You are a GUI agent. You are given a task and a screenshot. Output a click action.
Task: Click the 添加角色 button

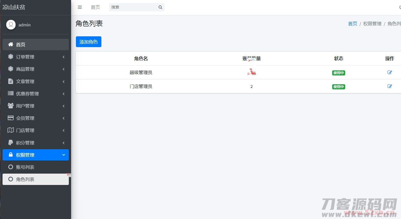tap(88, 41)
